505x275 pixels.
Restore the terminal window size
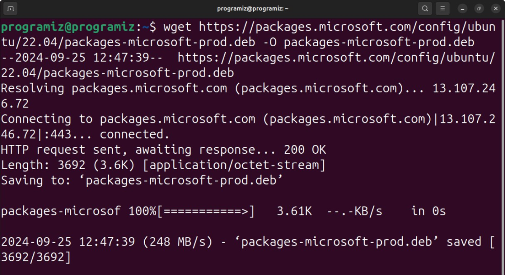tap(478, 8)
